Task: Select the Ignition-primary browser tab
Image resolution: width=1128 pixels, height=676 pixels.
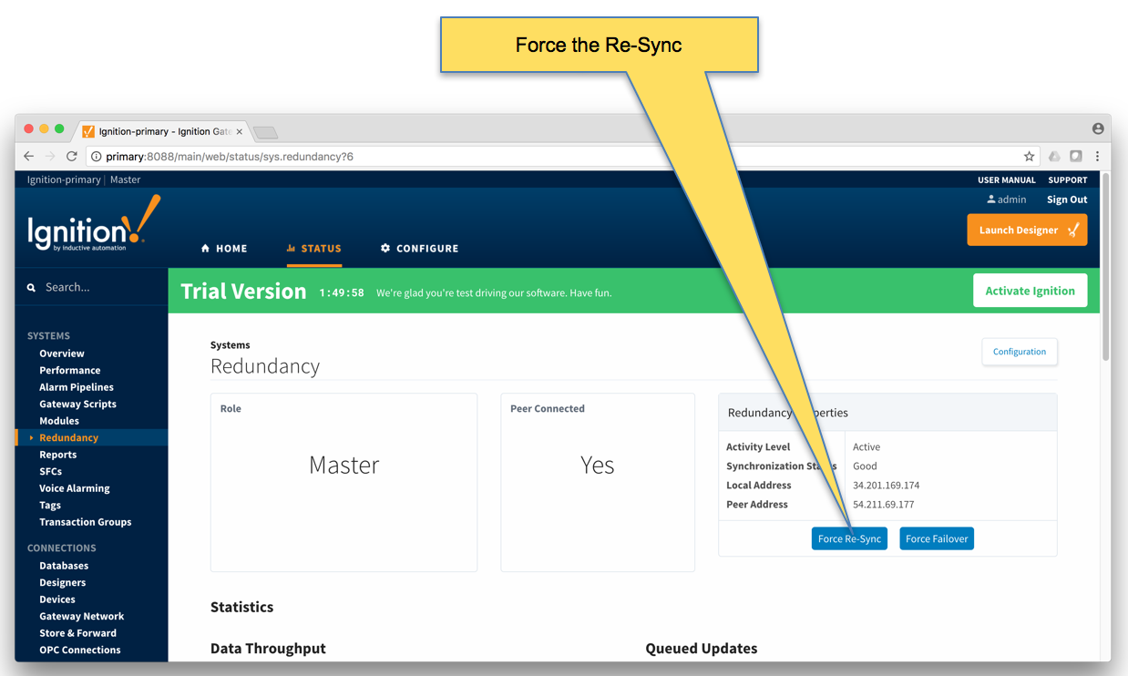Action: coord(162,131)
